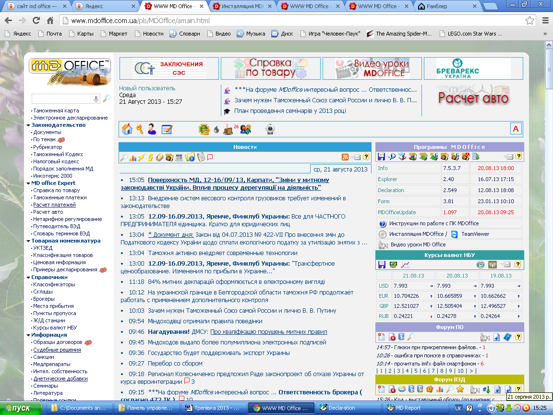Collapse the Товарная номенклатура section
Image resolution: width=553 pixels, height=415 pixels.
point(28,241)
